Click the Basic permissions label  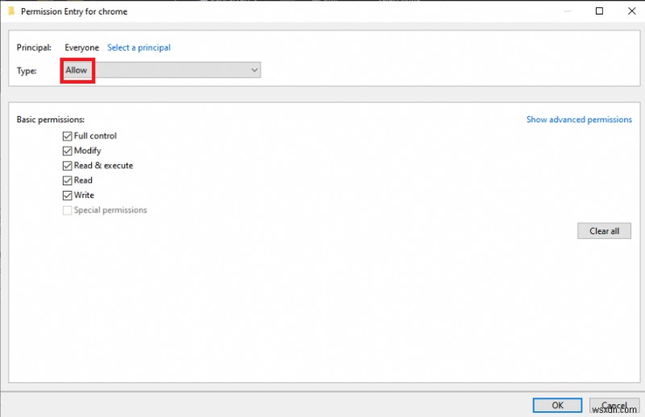click(x=50, y=120)
